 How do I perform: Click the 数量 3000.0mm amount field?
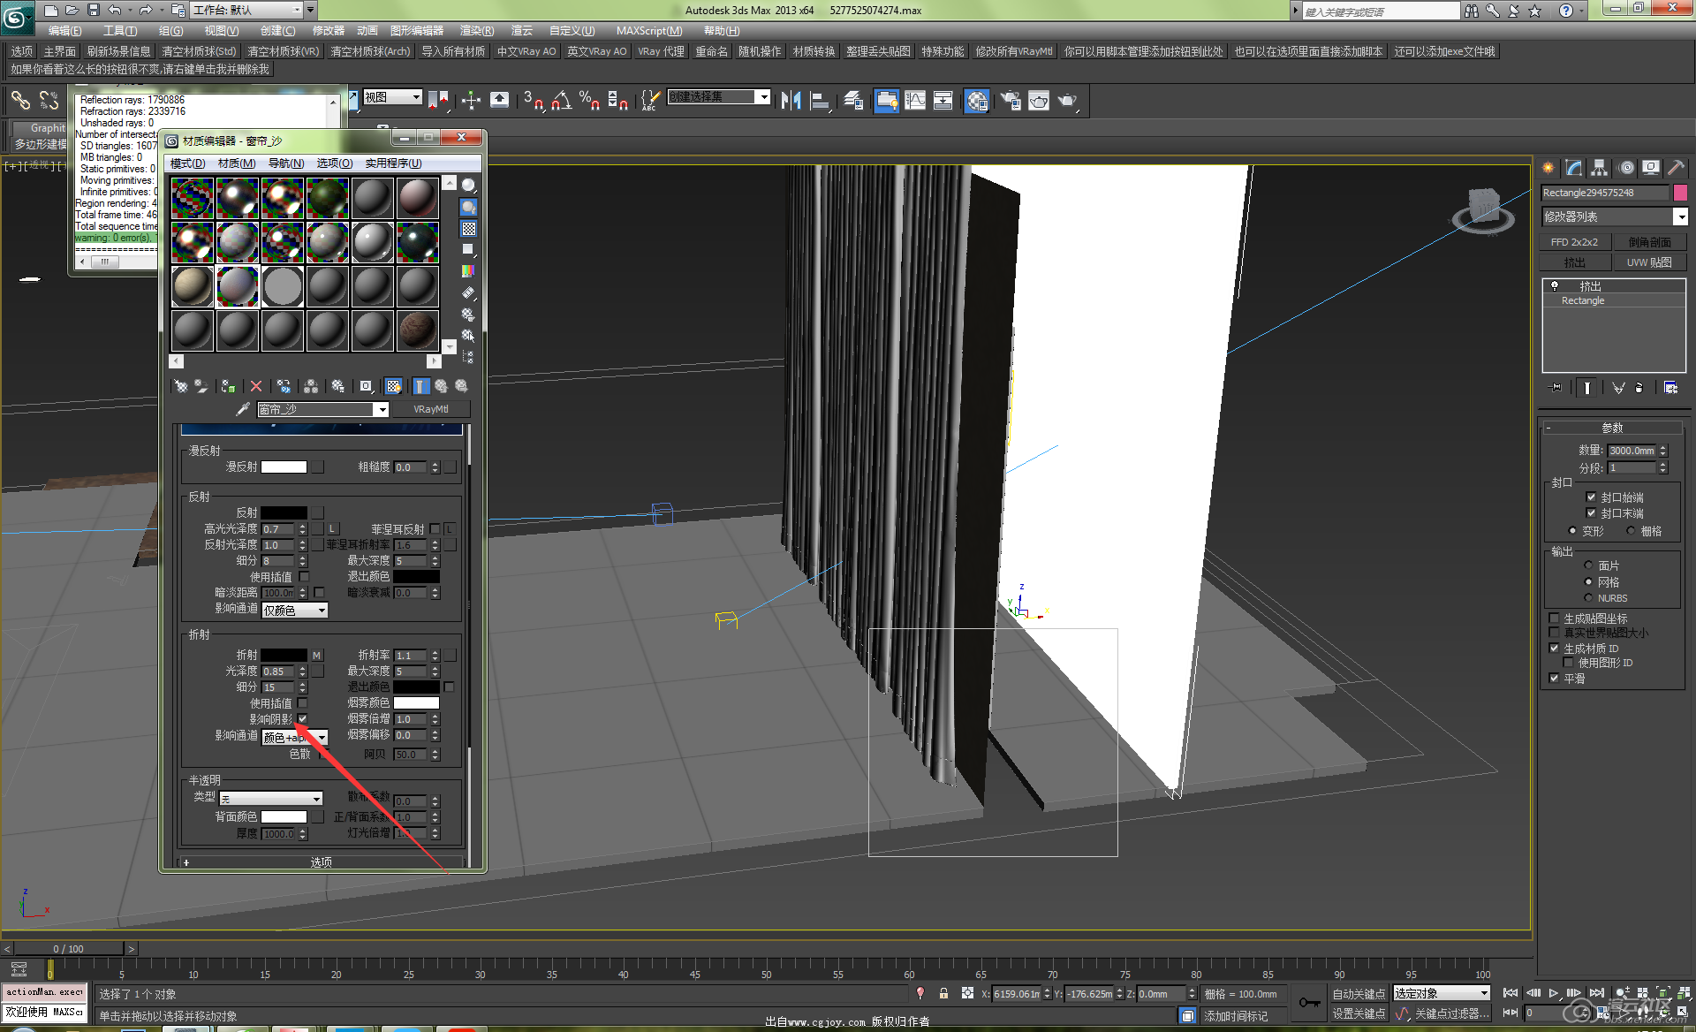coord(1632,451)
